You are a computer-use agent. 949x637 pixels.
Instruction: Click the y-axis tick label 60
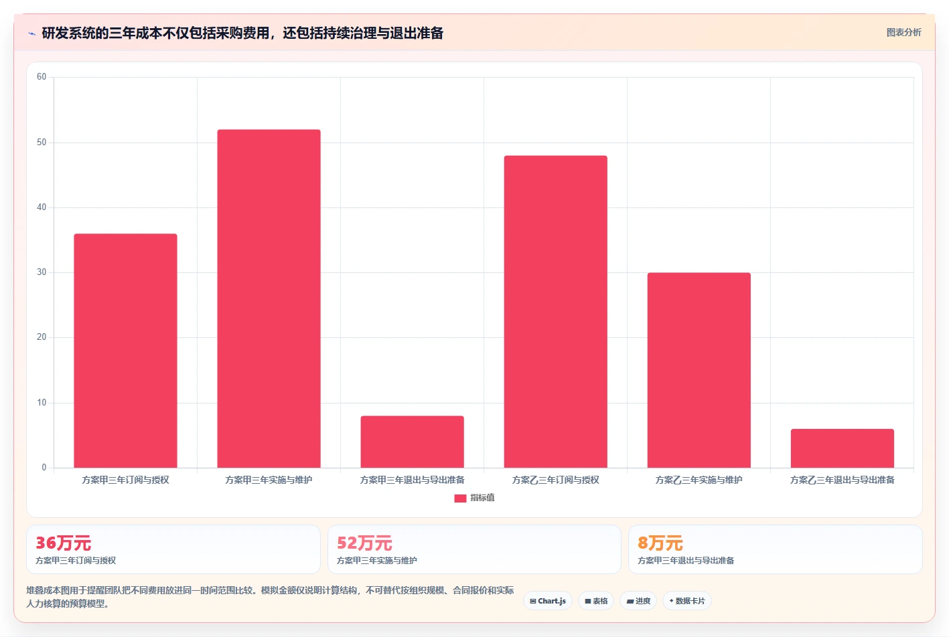point(42,77)
